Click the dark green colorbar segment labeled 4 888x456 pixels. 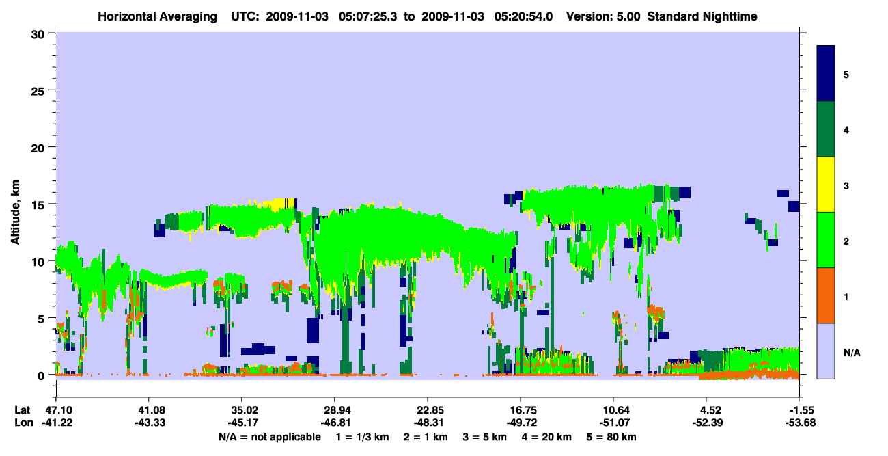coord(826,129)
